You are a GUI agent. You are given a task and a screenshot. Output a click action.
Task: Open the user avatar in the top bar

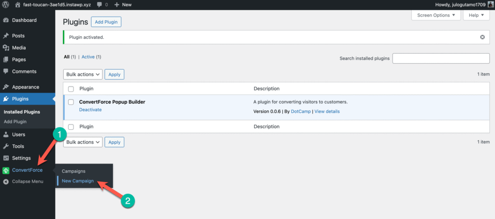click(x=490, y=5)
